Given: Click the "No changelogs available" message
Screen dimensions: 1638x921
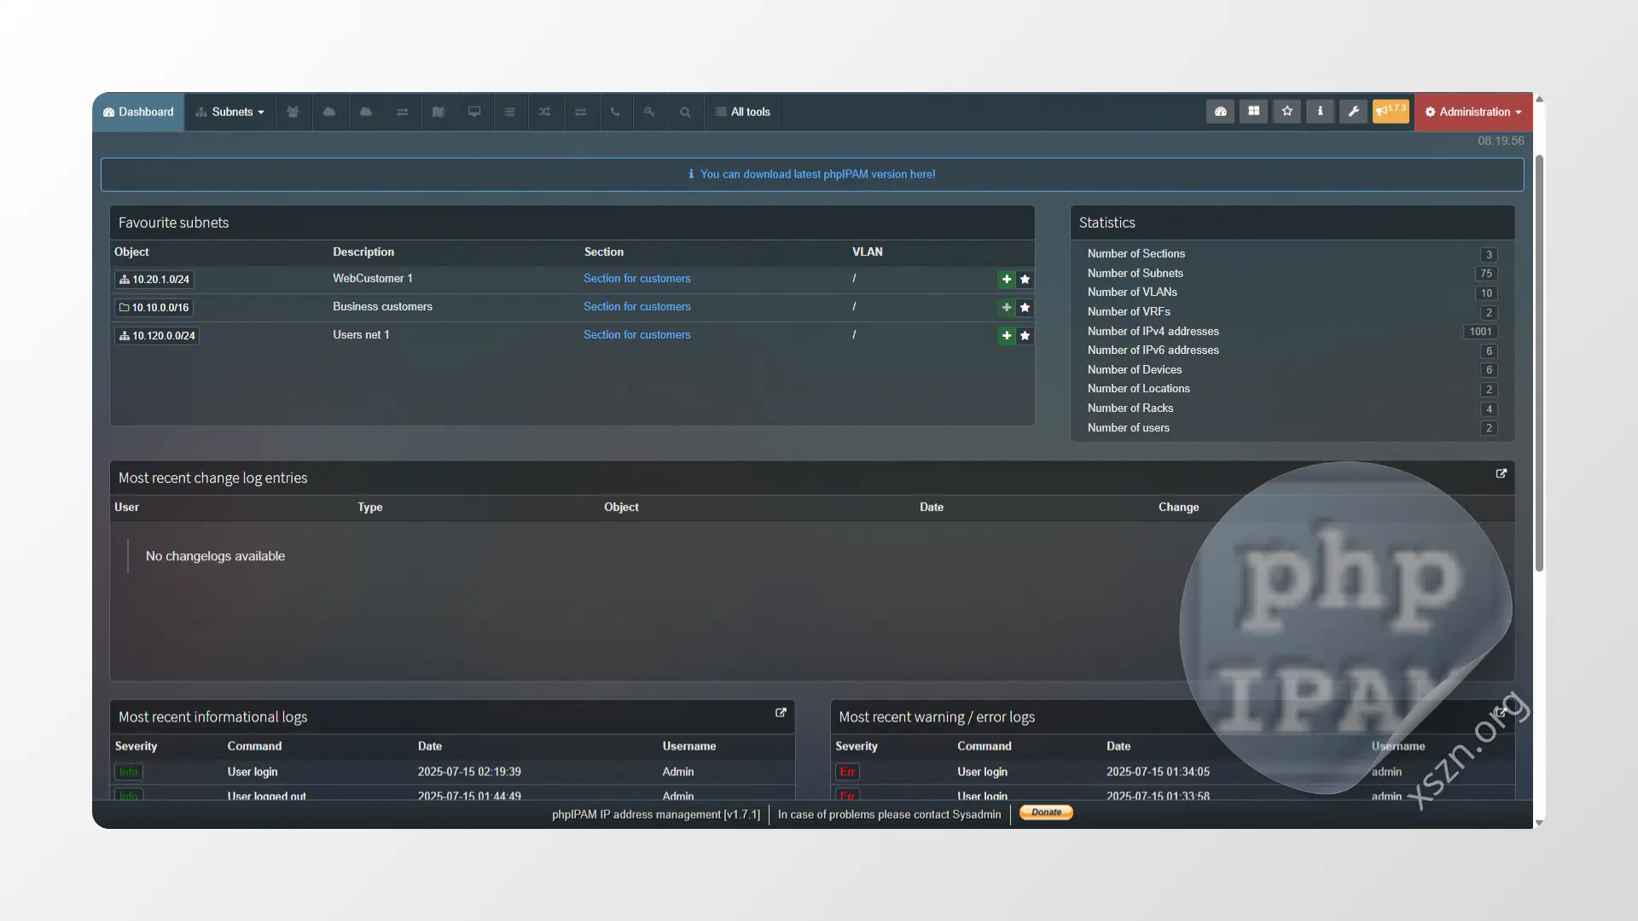Looking at the screenshot, I should 215,556.
